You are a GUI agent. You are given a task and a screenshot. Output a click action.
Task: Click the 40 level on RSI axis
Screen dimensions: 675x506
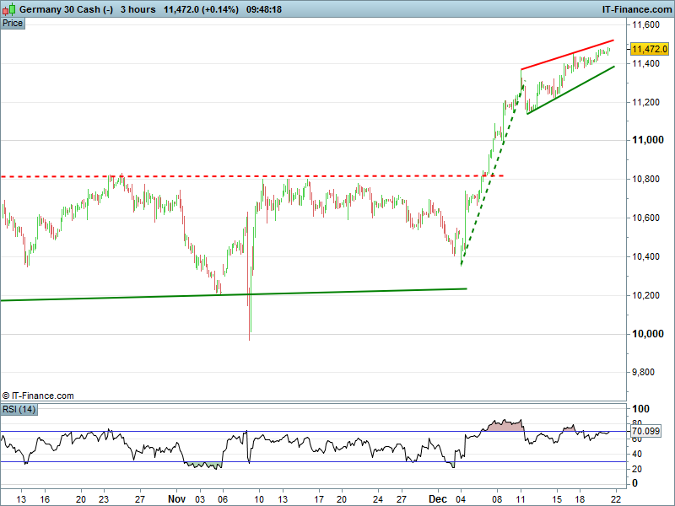(637, 454)
